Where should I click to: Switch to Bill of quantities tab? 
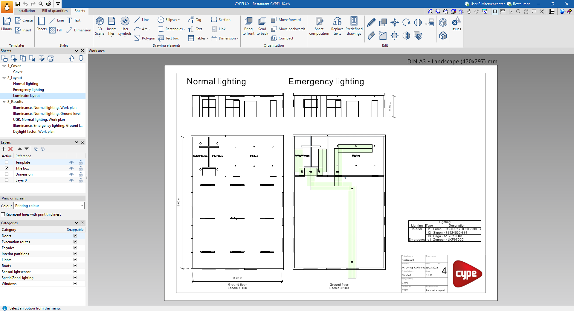(55, 11)
